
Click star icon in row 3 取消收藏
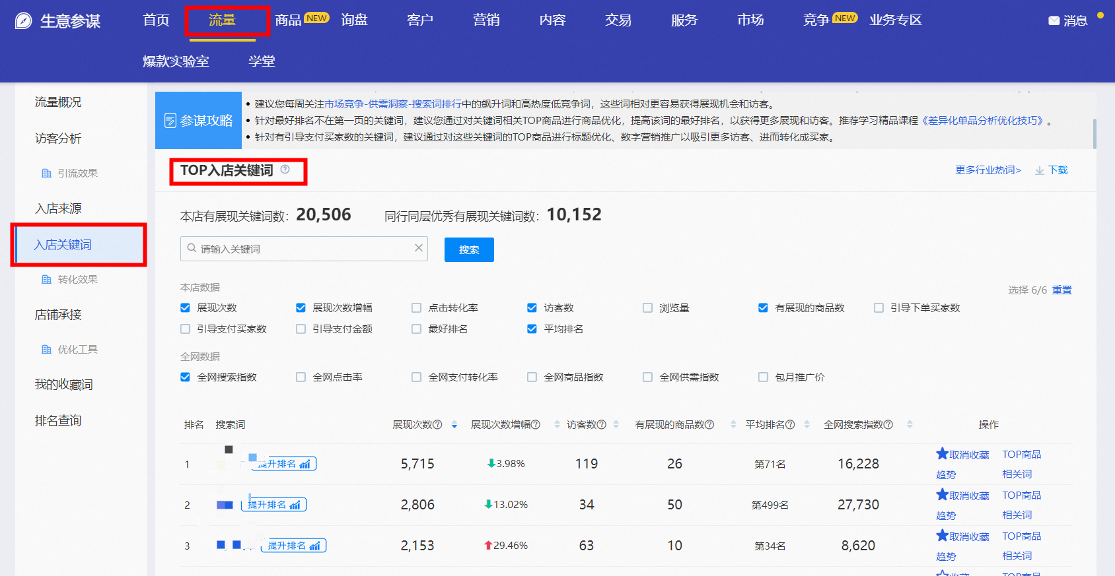click(943, 535)
